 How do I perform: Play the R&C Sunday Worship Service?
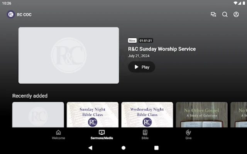(x=142, y=67)
